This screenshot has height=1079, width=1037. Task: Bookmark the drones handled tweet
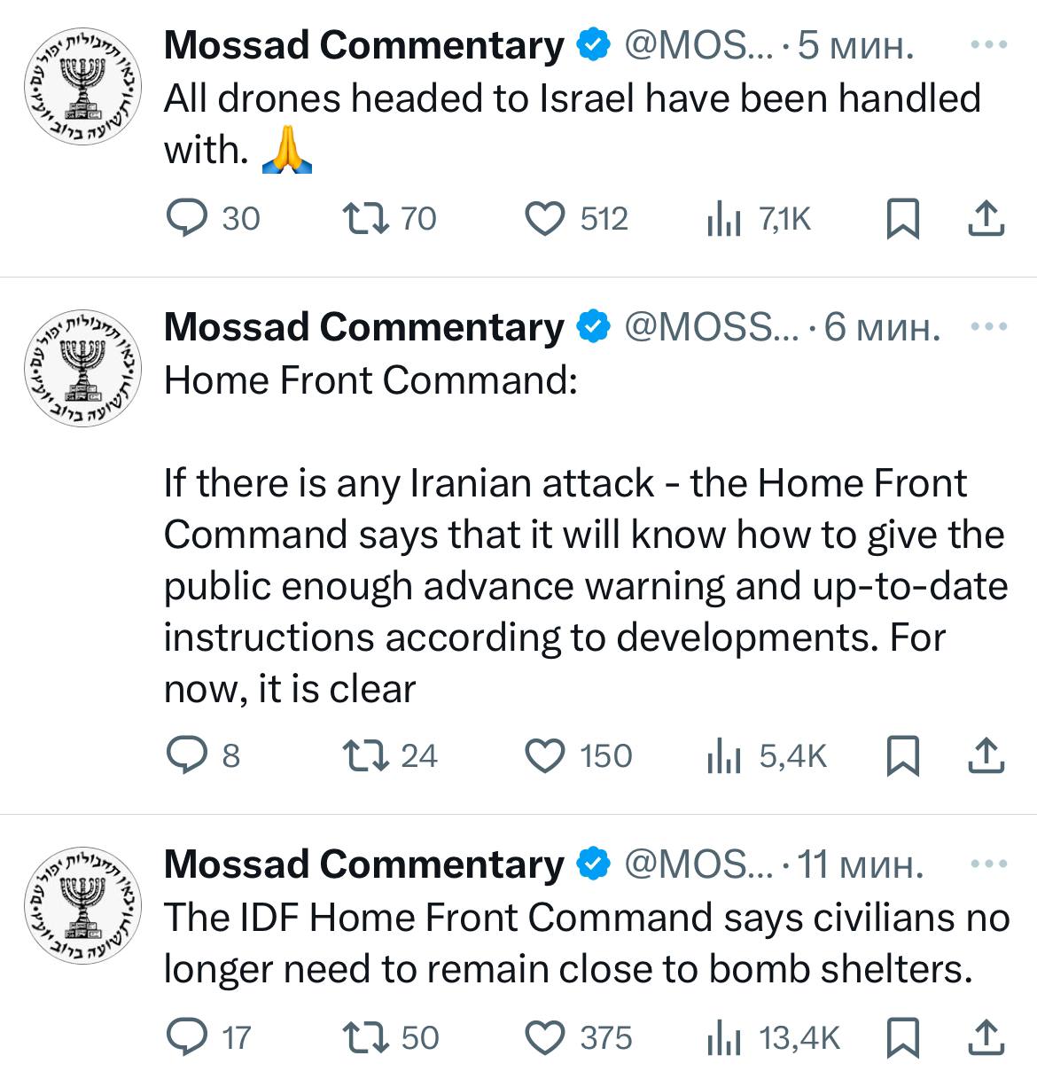[x=902, y=218]
